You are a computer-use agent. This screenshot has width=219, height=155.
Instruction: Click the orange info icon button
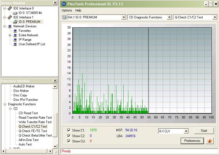209,141
